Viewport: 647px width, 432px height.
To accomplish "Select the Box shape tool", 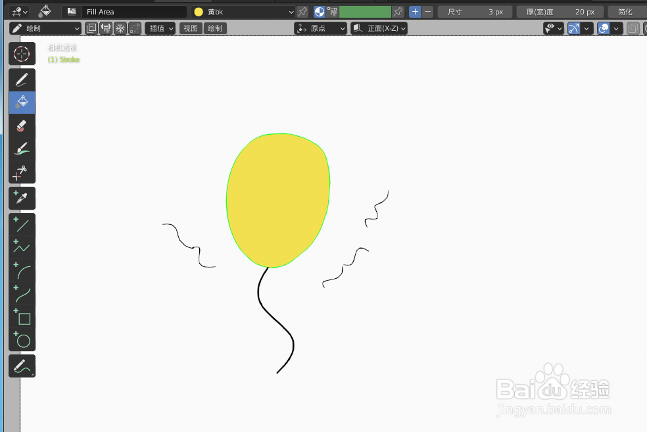I will tap(22, 318).
